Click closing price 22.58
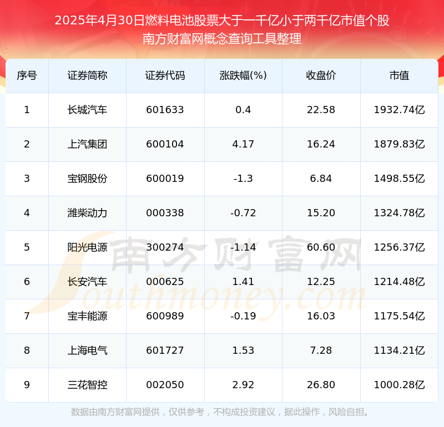This screenshot has width=444, height=427. click(321, 110)
